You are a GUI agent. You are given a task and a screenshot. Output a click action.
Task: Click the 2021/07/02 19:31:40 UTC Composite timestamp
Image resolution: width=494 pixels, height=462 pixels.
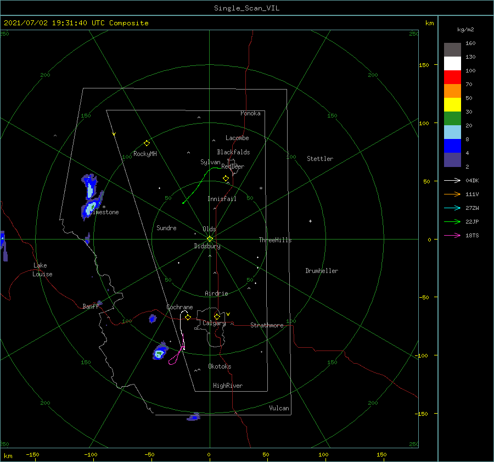click(76, 23)
